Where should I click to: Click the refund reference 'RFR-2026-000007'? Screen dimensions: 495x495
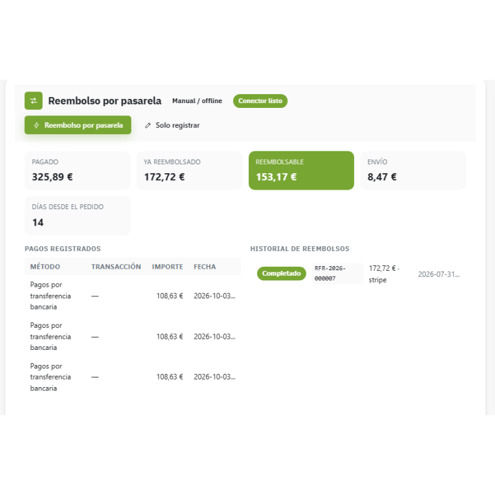pyautogui.click(x=338, y=274)
